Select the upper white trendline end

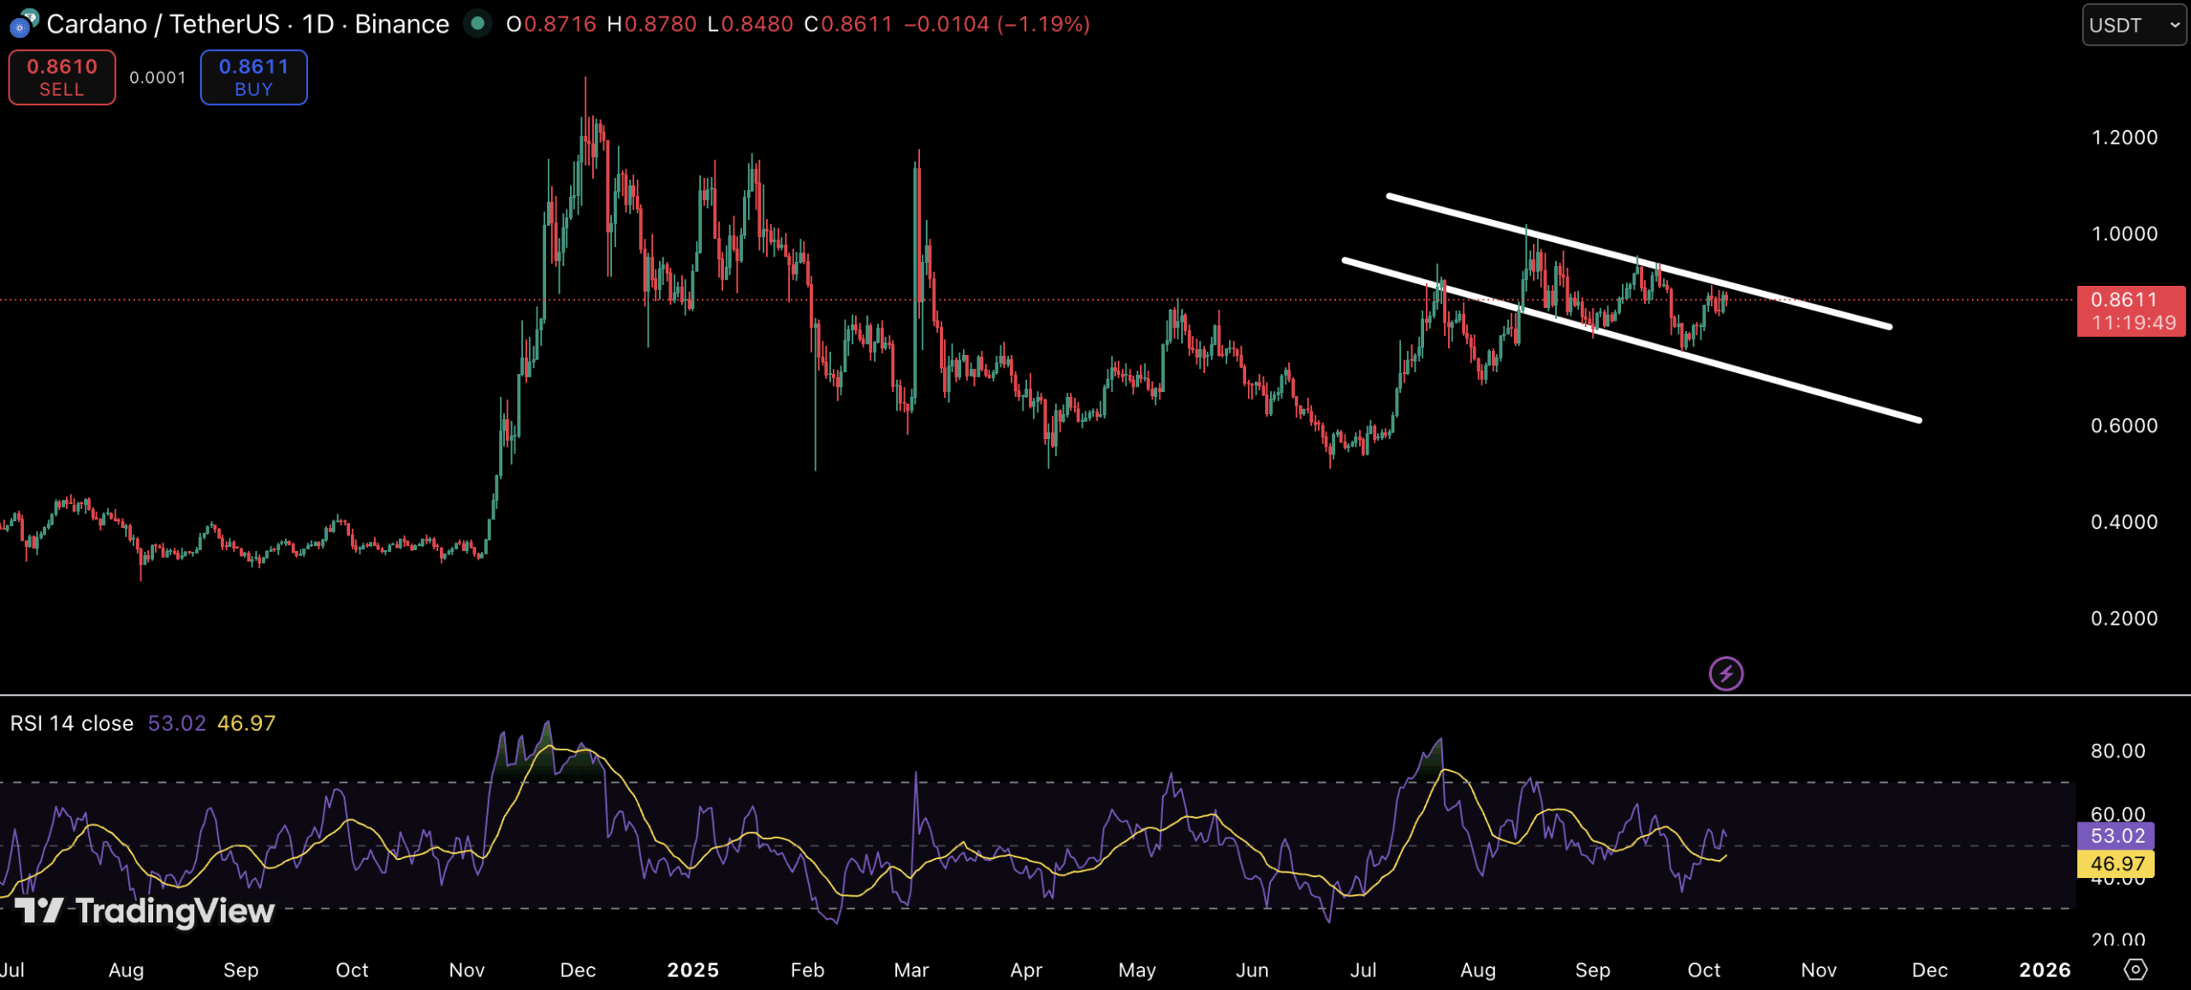pos(1889,326)
